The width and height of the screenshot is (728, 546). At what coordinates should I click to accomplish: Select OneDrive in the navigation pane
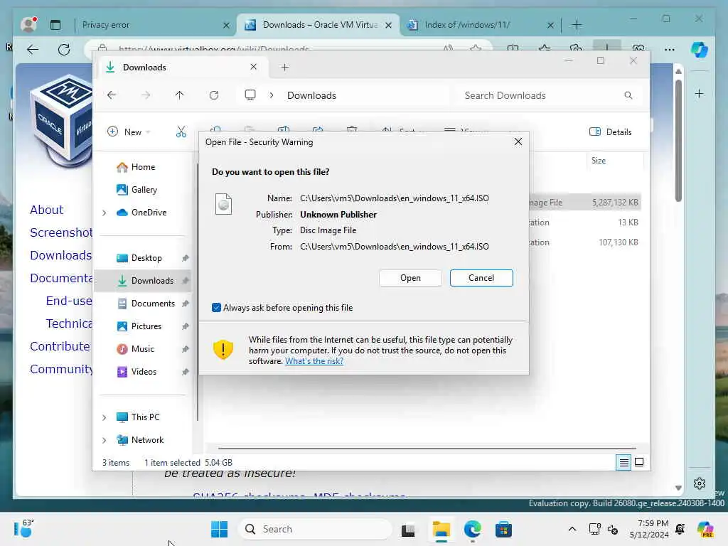[x=141, y=212]
